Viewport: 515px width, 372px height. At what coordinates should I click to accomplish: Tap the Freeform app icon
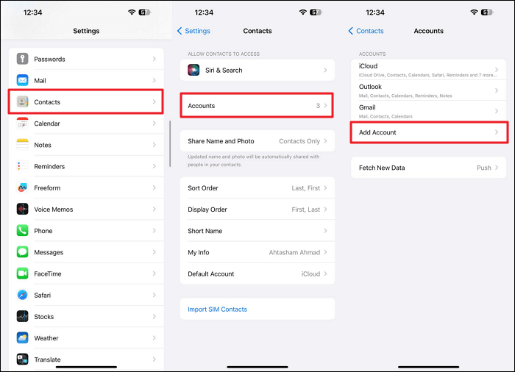tap(22, 187)
